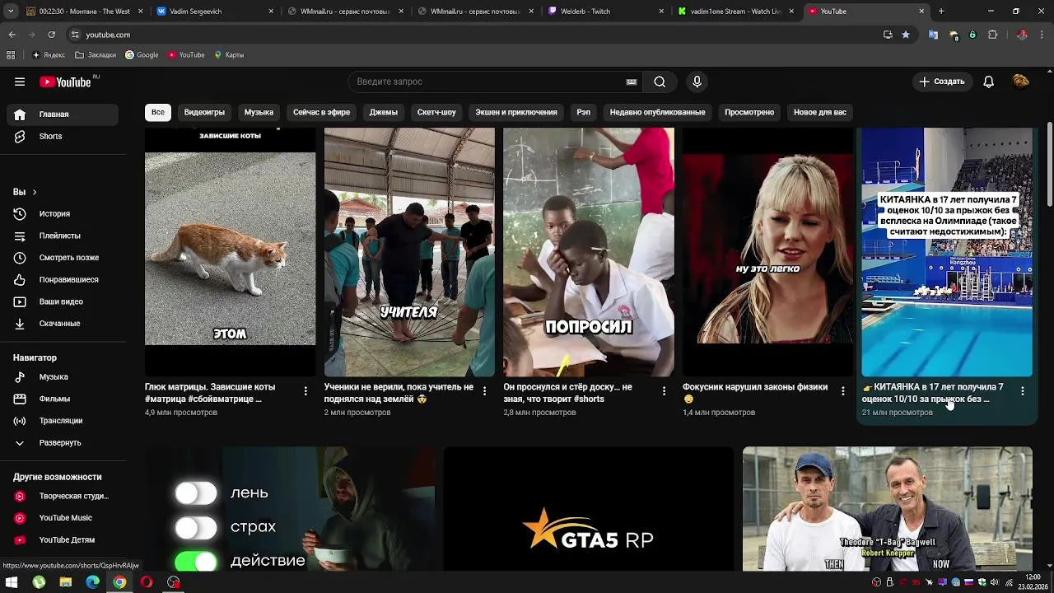Select the Экшен и приключения chip
Viewport: 1054px width, 593px height.
point(516,112)
